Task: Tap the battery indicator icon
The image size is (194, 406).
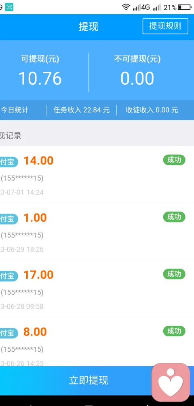Action: pyautogui.click(x=185, y=8)
